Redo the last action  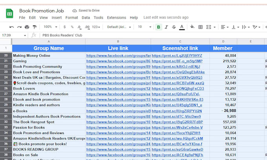point(19,27)
